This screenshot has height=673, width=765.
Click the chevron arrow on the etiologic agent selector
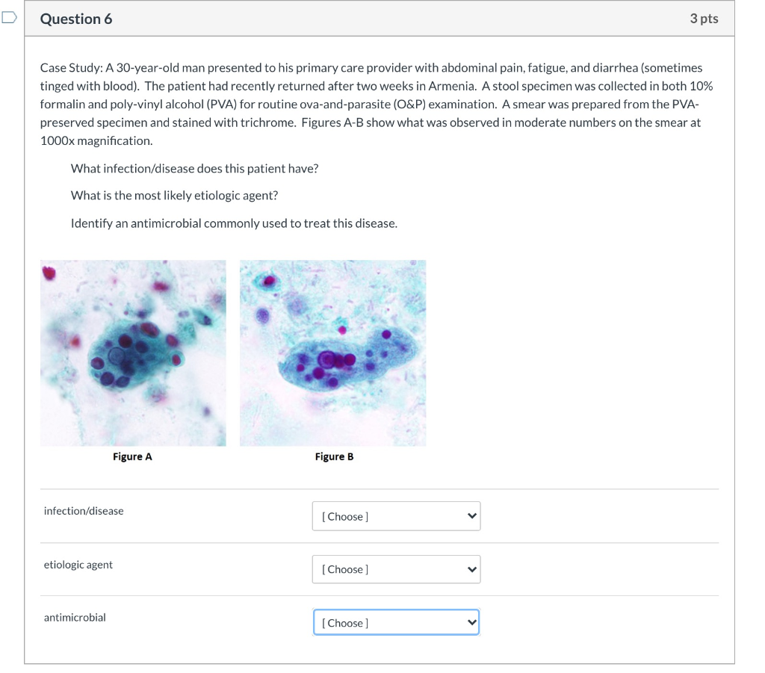[471, 569]
